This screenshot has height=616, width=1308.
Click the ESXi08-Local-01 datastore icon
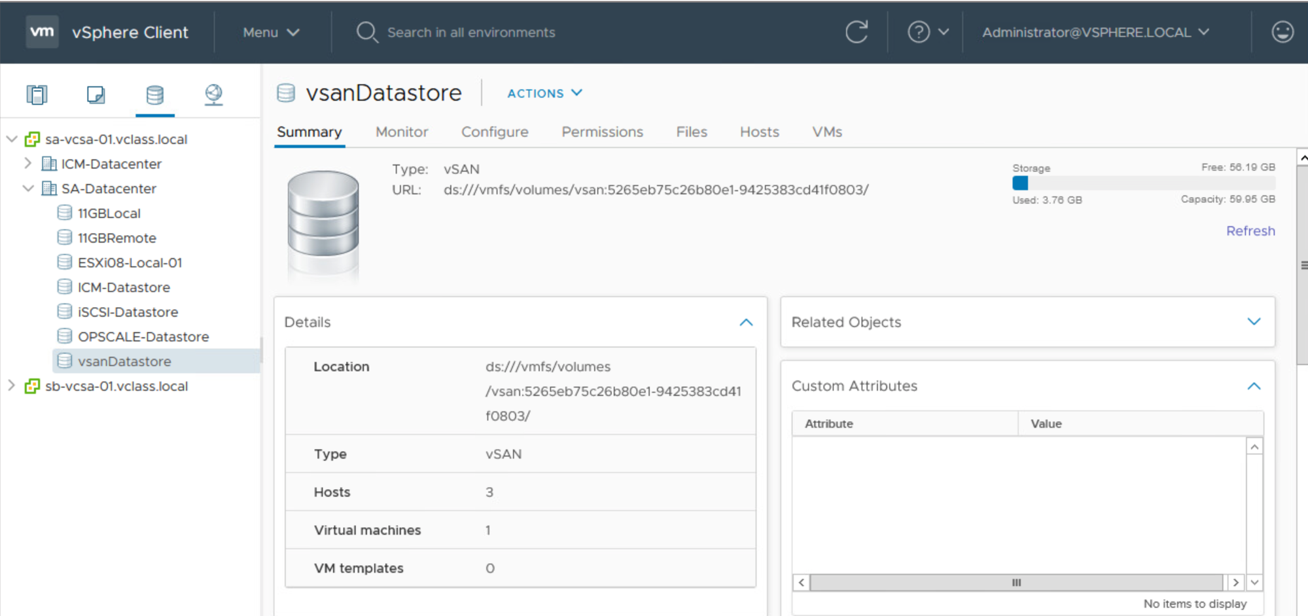65,263
